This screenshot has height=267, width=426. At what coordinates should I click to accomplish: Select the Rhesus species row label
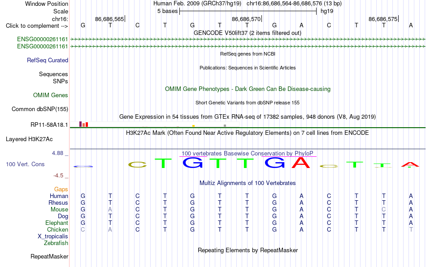tap(58, 202)
